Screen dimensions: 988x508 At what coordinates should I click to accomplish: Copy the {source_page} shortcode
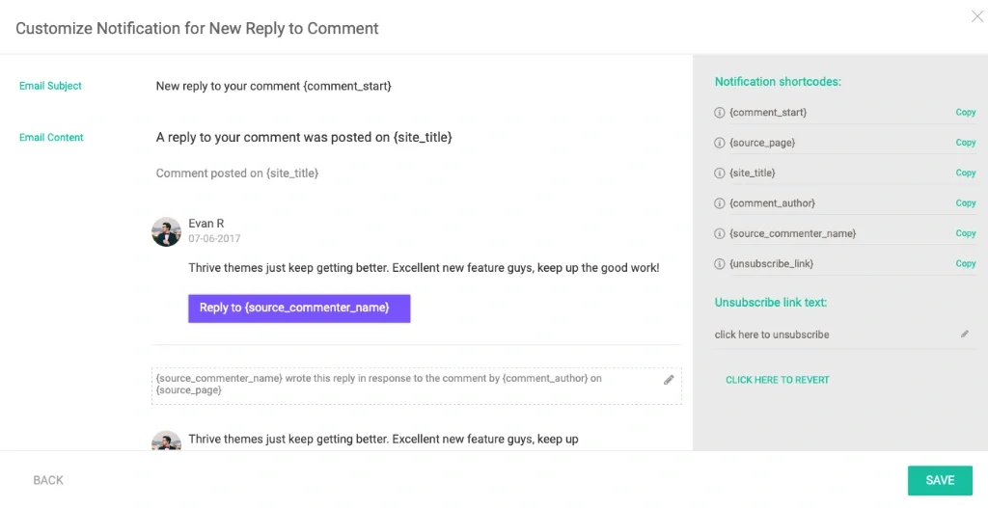coord(965,143)
